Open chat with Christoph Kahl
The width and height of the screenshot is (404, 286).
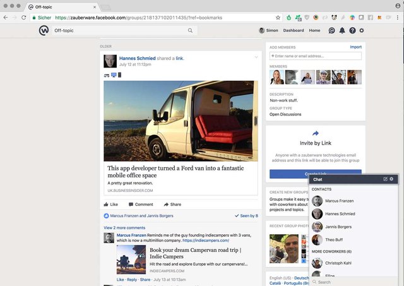click(x=353, y=263)
